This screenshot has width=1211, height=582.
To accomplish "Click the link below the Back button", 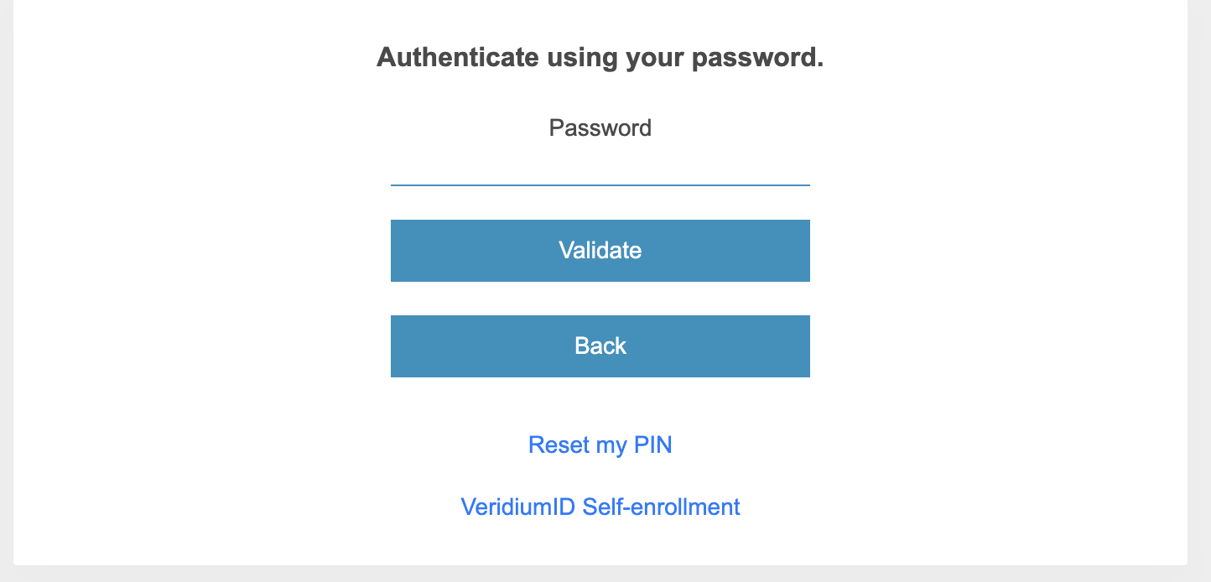I will click(600, 445).
